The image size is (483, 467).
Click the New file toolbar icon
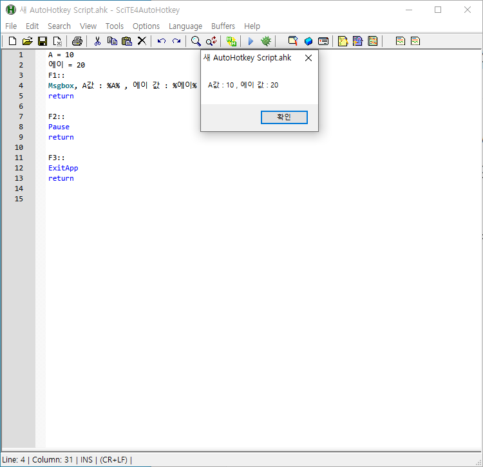[x=12, y=41]
